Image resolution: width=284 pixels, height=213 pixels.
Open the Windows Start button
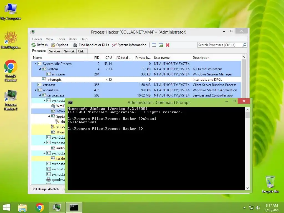7,207
